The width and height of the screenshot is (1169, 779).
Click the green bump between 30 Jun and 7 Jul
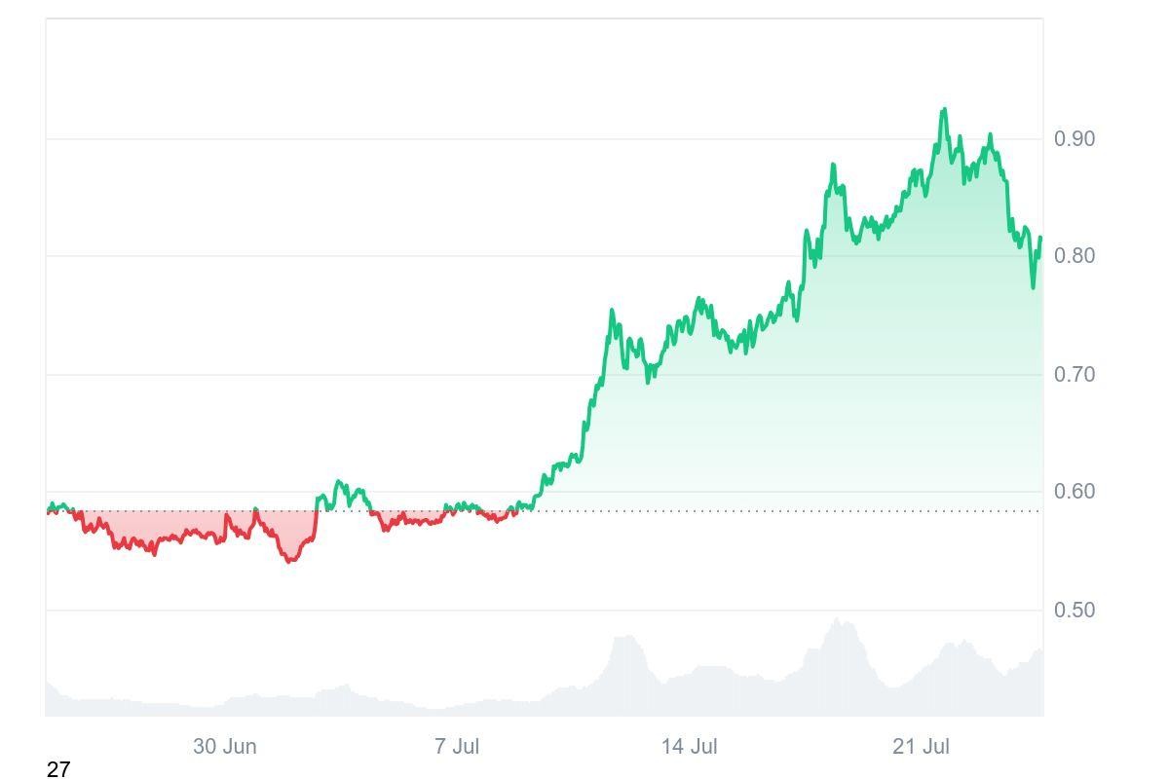(340, 483)
